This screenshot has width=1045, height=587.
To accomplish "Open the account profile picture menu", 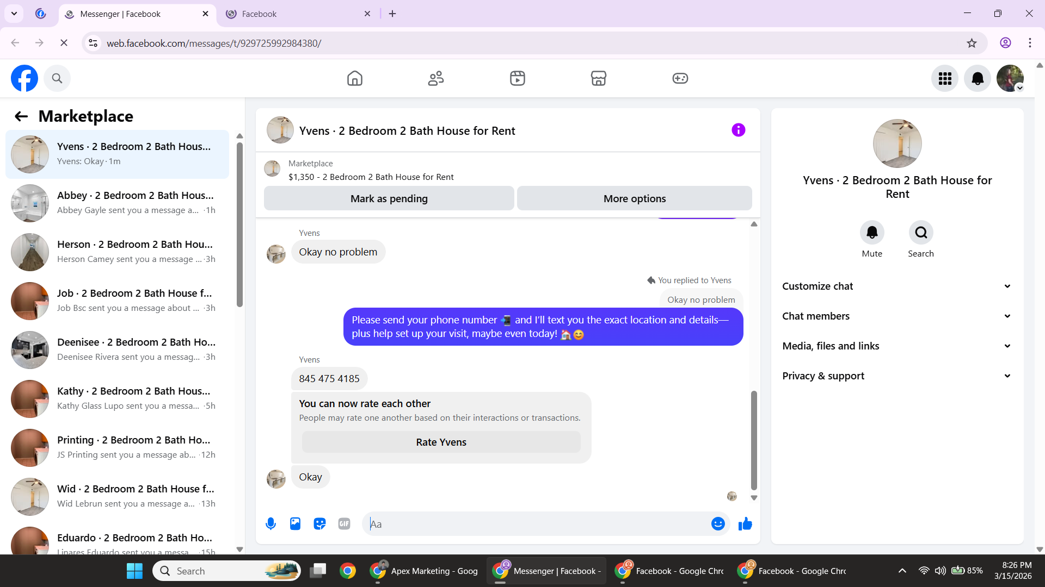I will pos(1010,78).
